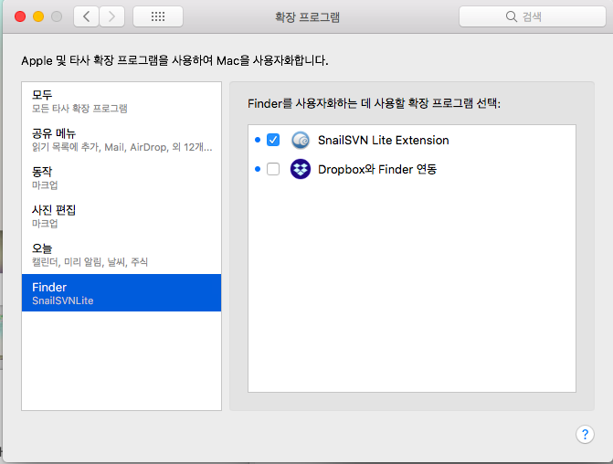This screenshot has height=464, width=613.
Task: Go back using the left chevron button
Action: [86, 16]
